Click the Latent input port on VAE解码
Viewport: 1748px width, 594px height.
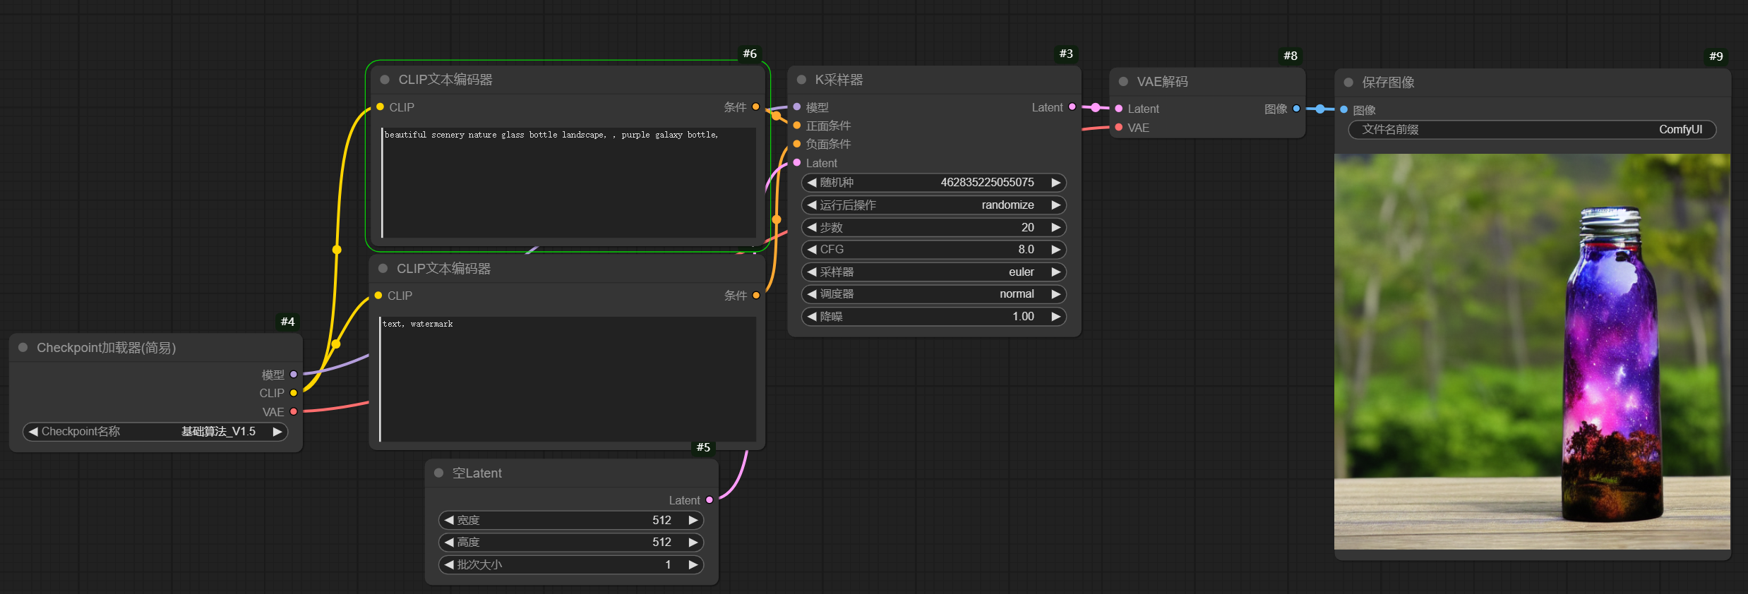1119,109
